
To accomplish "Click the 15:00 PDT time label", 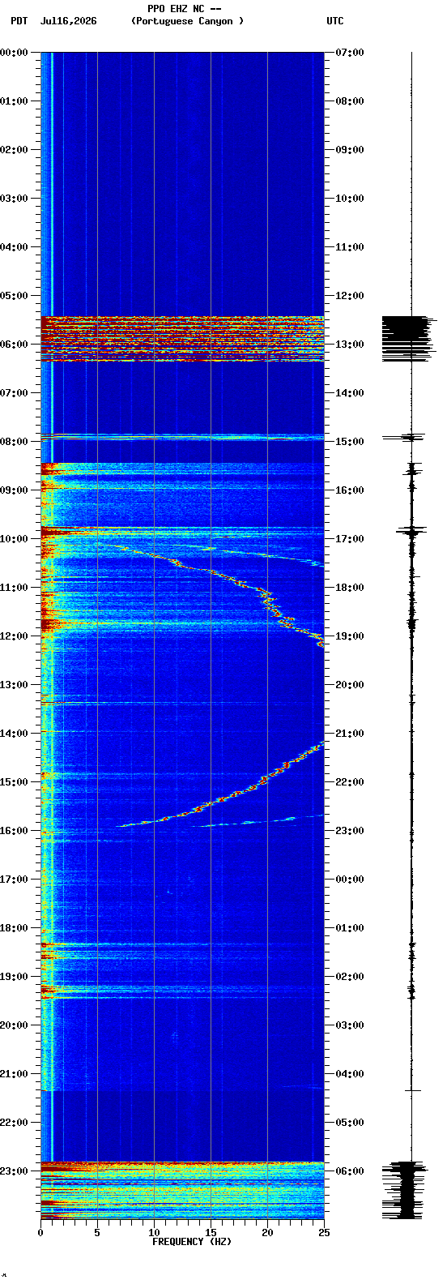I will [x=14, y=782].
